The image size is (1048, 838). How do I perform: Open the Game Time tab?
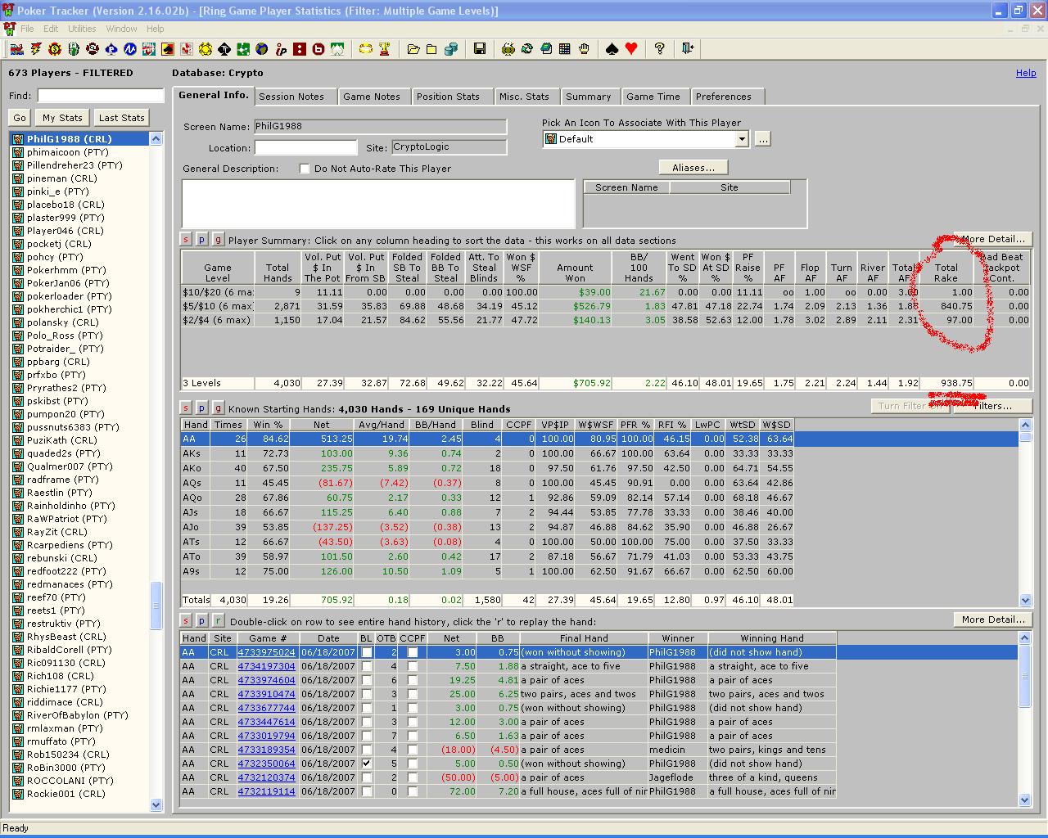point(653,97)
